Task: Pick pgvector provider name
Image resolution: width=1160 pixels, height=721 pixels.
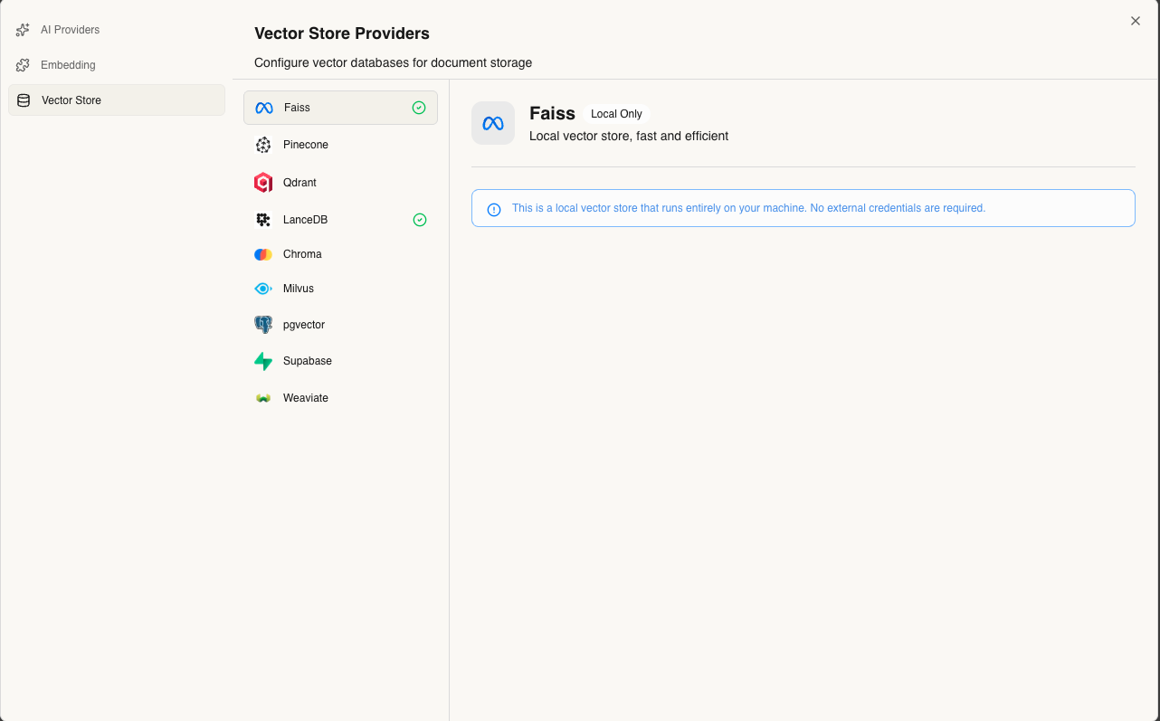Action: (304, 325)
